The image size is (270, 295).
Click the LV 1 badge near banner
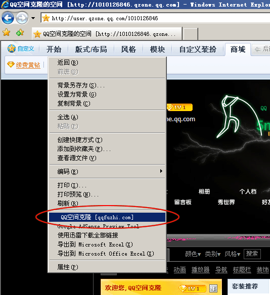tap(179, 108)
